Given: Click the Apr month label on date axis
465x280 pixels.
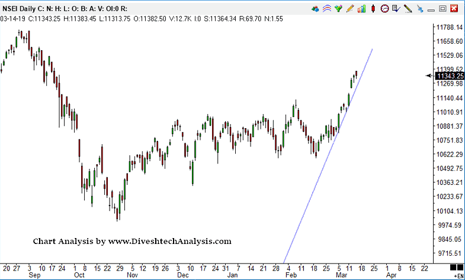Looking at the screenshot, I should [x=392, y=275].
